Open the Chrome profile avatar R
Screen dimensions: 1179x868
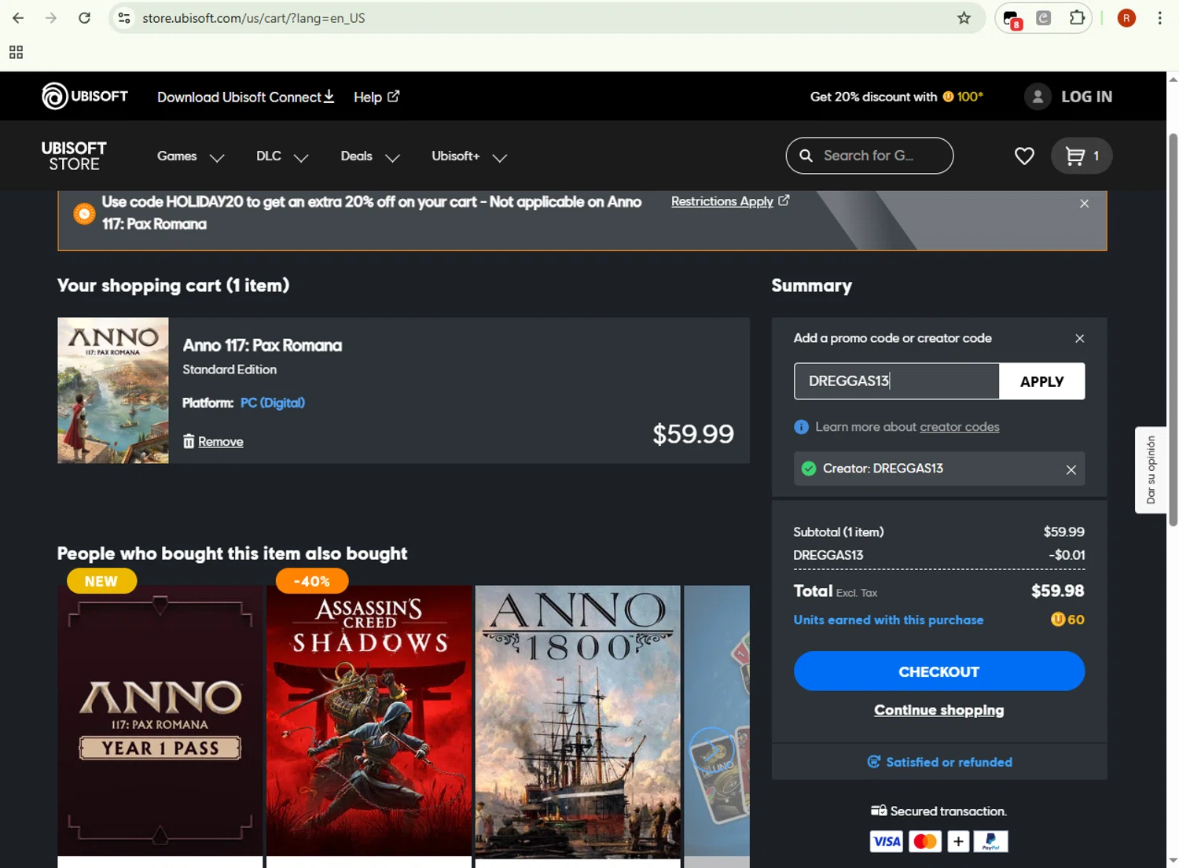(x=1126, y=18)
